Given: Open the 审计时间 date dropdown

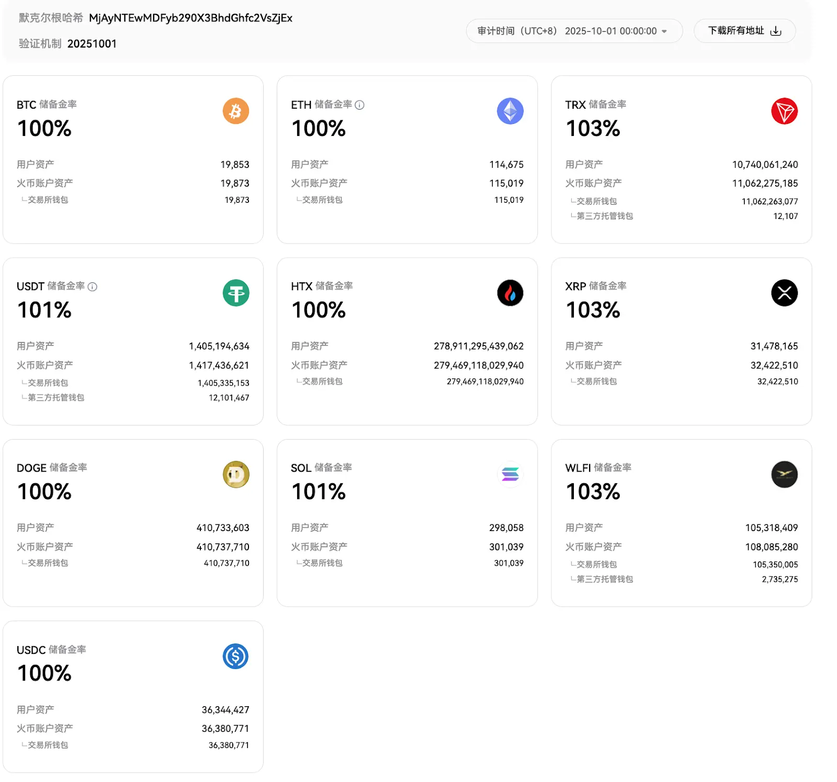Looking at the screenshot, I should point(574,31).
